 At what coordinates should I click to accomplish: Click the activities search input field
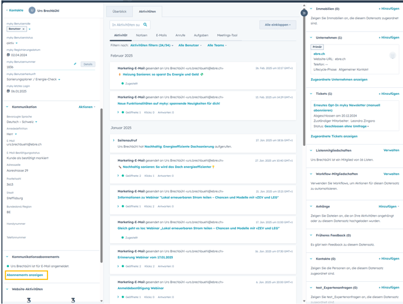[x=125, y=25]
